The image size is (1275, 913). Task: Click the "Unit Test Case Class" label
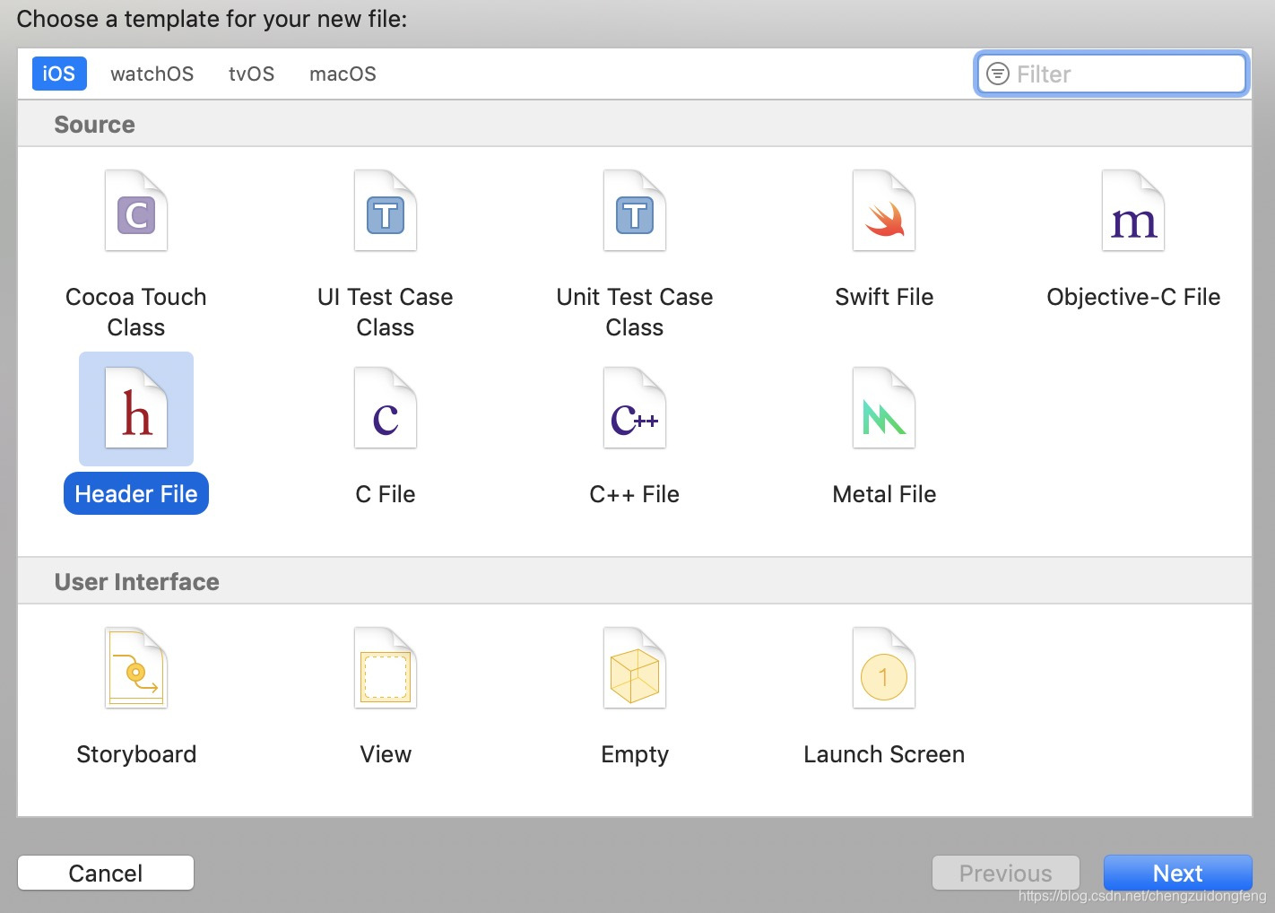[635, 312]
